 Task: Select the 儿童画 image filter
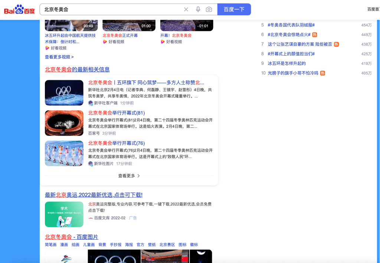(89, 244)
